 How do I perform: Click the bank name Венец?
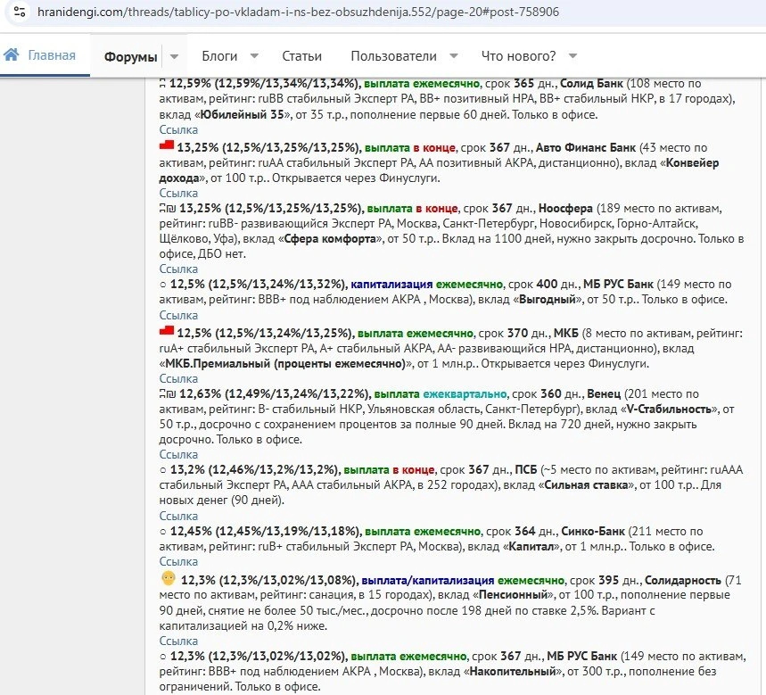[x=604, y=394]
